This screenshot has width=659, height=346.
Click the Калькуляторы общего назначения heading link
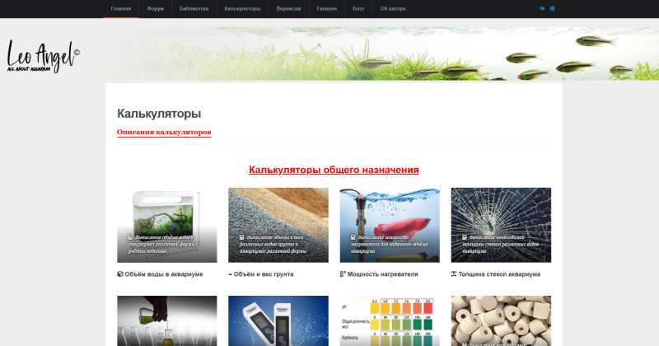coord(334,170)
